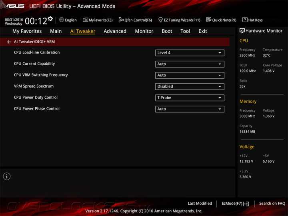Select the CPU Power Duty Control label
The height and width of the screenshot is (216, 288).
[36, 97]
